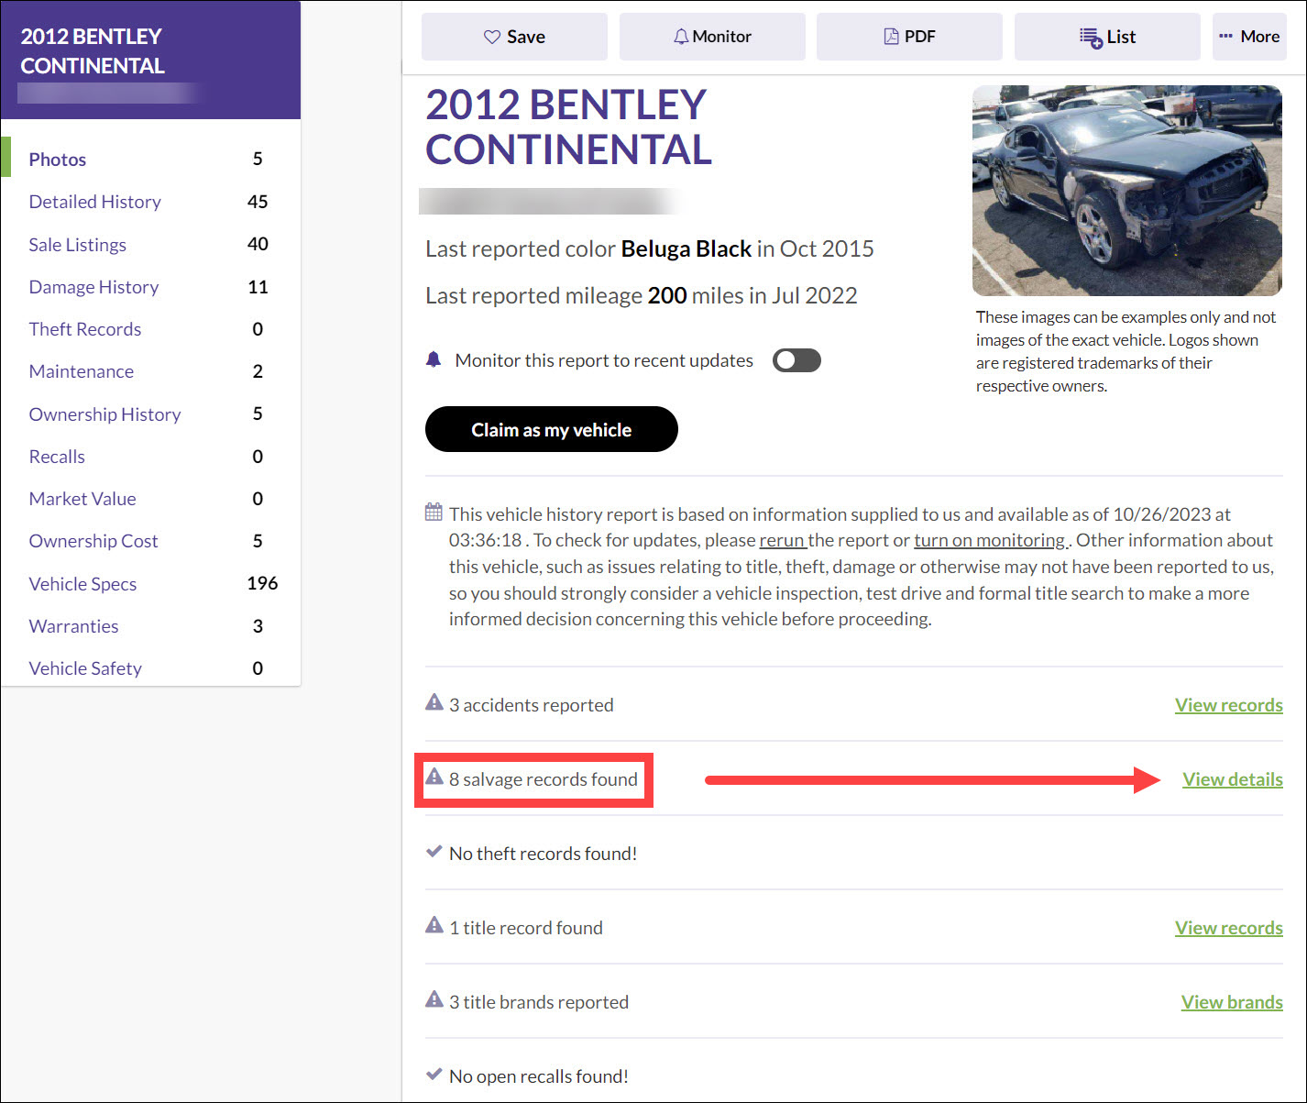Click the heart icon on Save button

[491, 36]
